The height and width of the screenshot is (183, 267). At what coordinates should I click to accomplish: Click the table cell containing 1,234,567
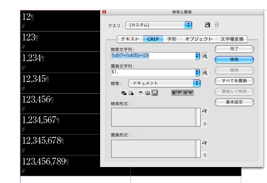tap(60, 124)
